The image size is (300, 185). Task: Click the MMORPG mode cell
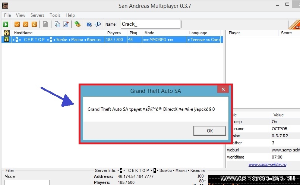point(165,40)
